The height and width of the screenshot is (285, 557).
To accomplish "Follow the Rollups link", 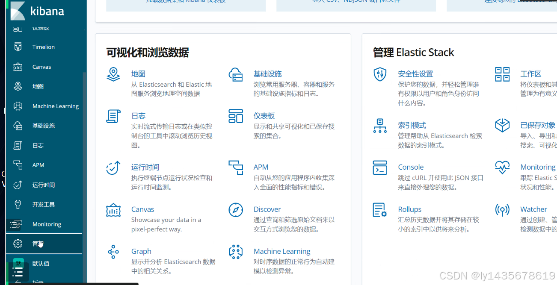I will click(x=409, y=209).
